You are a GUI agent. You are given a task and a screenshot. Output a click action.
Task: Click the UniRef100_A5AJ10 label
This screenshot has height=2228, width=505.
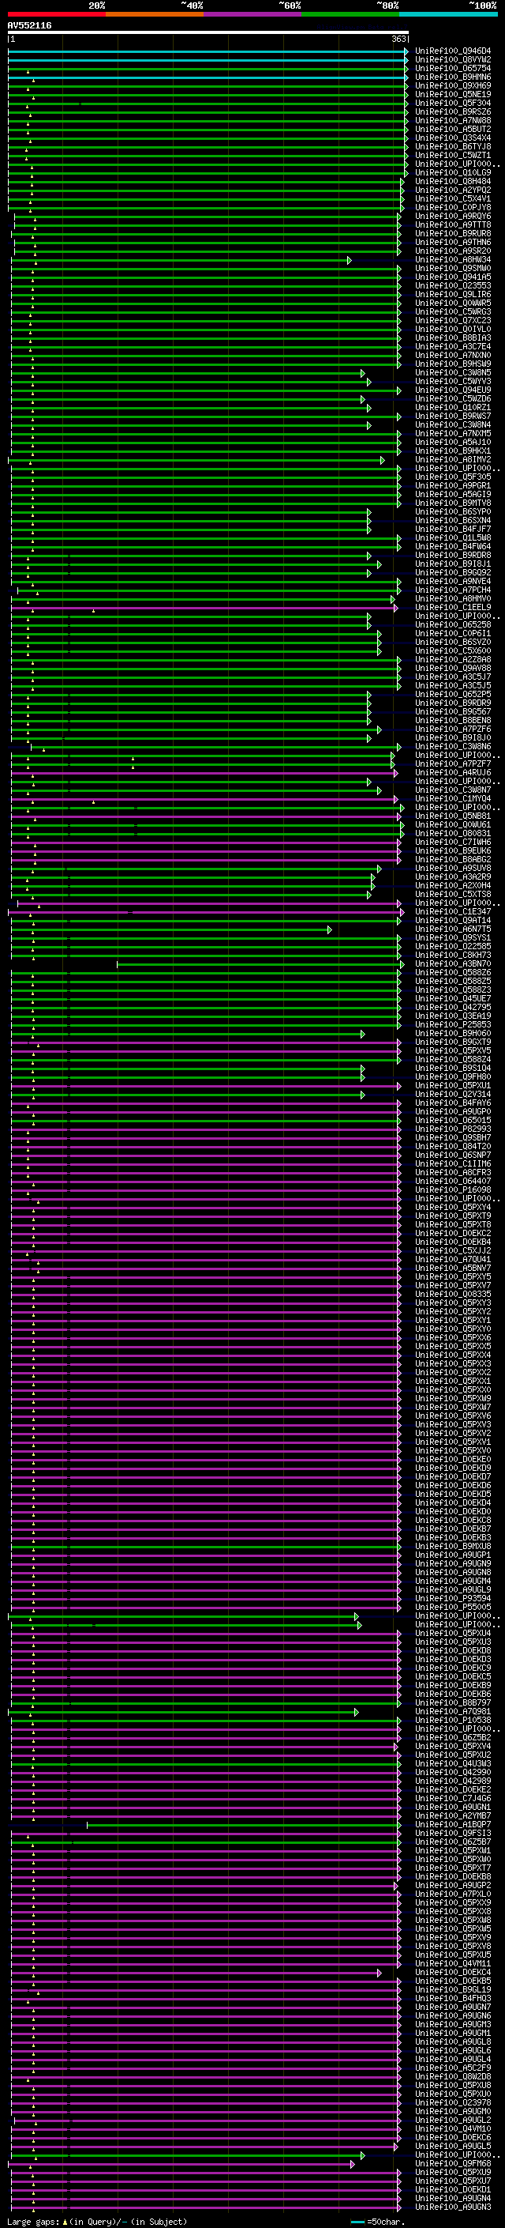(453, 442)
